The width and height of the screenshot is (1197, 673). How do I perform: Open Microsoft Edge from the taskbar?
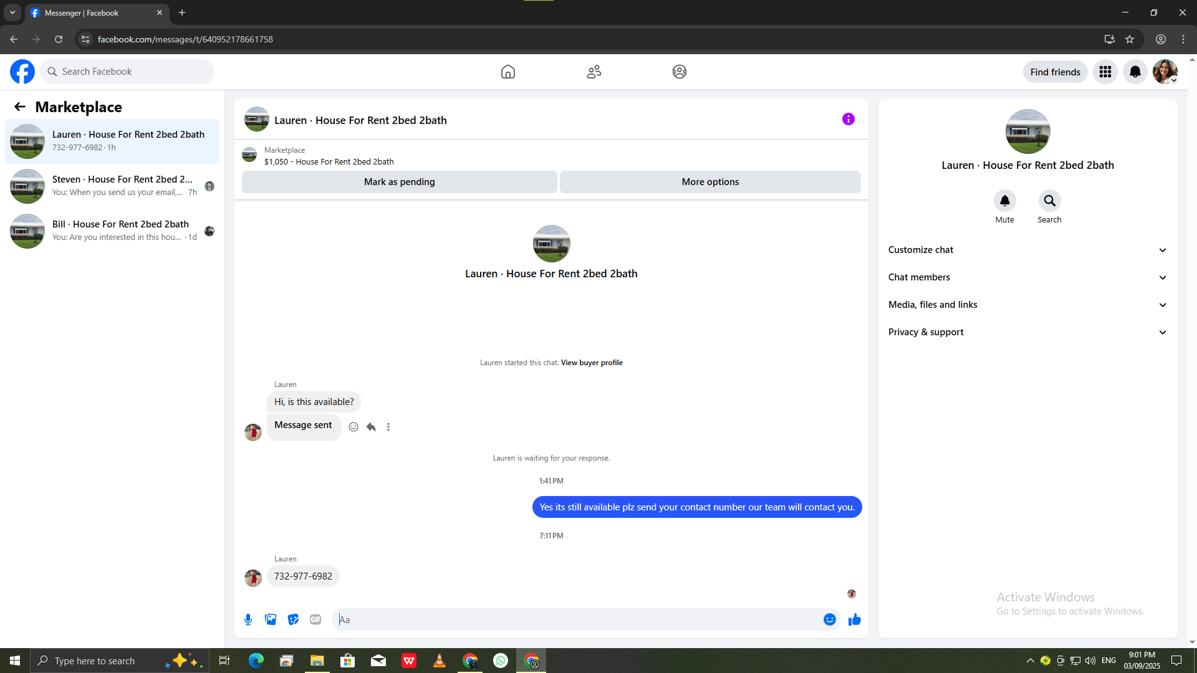click(256, 661)
